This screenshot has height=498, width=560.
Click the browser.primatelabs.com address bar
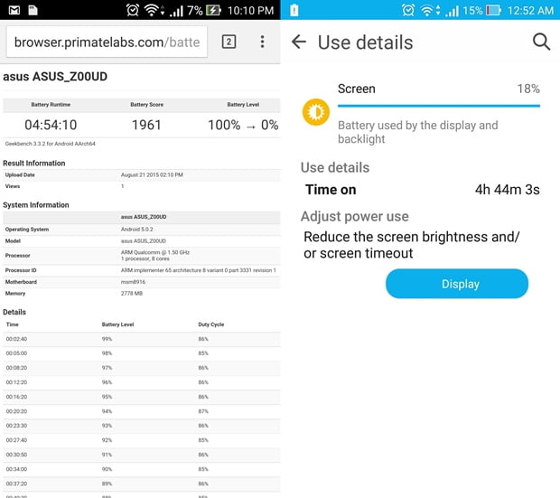(107, 42)
